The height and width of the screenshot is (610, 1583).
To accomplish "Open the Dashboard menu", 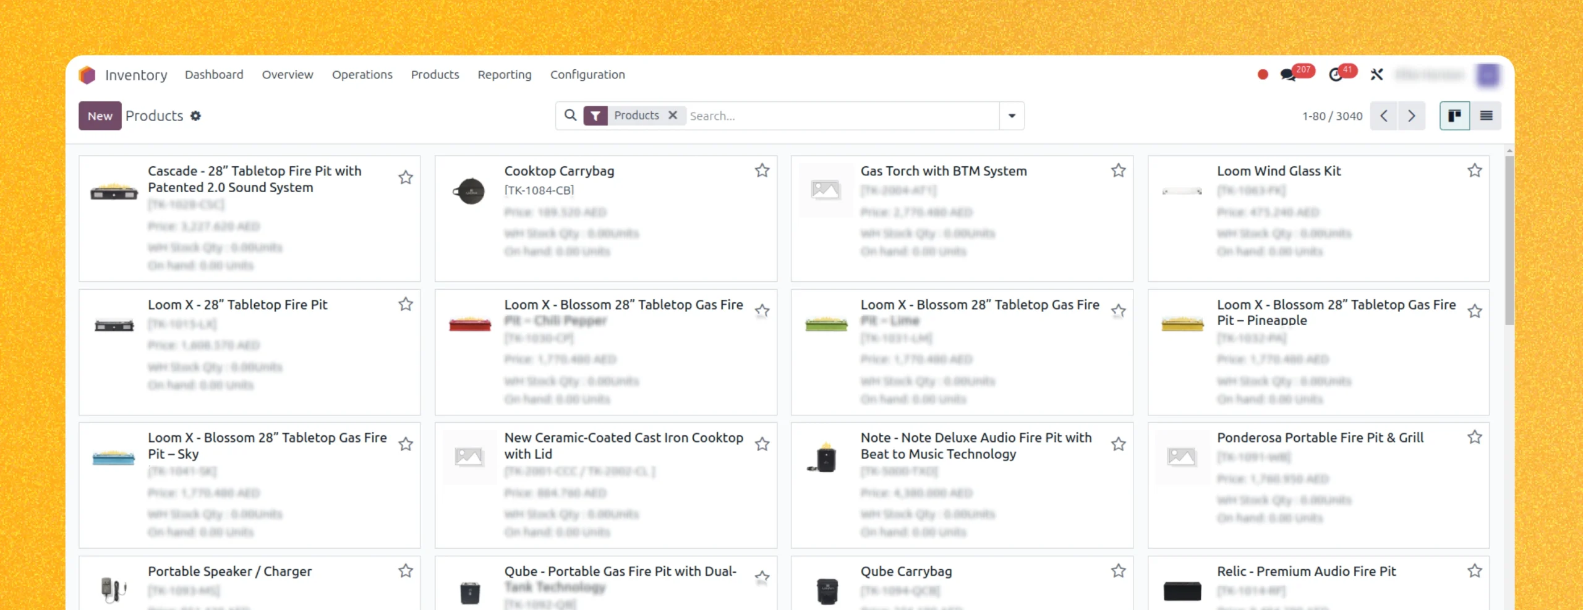I will point(214,75).
